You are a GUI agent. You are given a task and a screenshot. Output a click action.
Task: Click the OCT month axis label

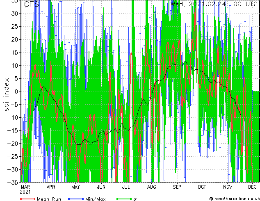coord(202,187)
